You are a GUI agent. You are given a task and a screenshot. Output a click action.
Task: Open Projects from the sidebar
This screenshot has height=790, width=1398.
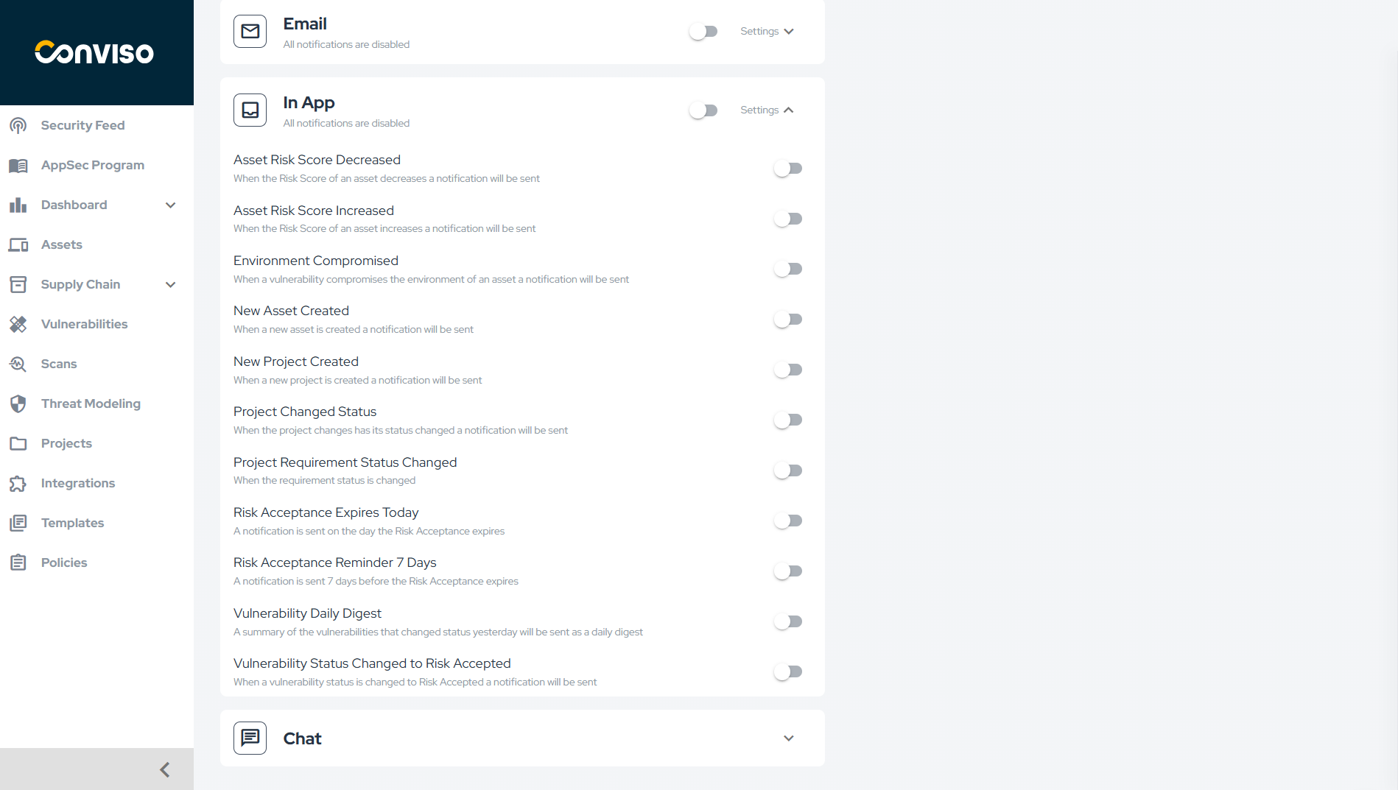click(x=66, y=443)
